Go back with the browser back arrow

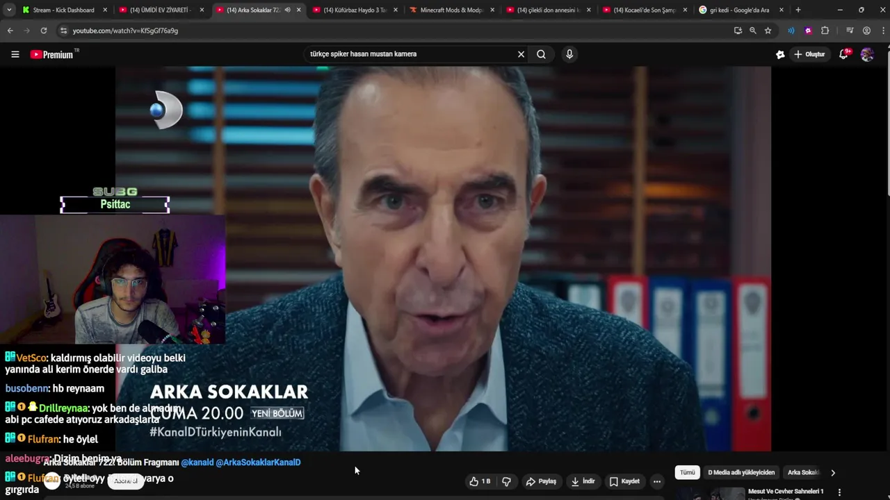click(x=10, y=31)
